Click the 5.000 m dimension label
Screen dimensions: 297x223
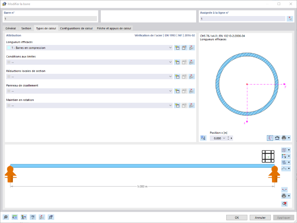coord(142,186)
